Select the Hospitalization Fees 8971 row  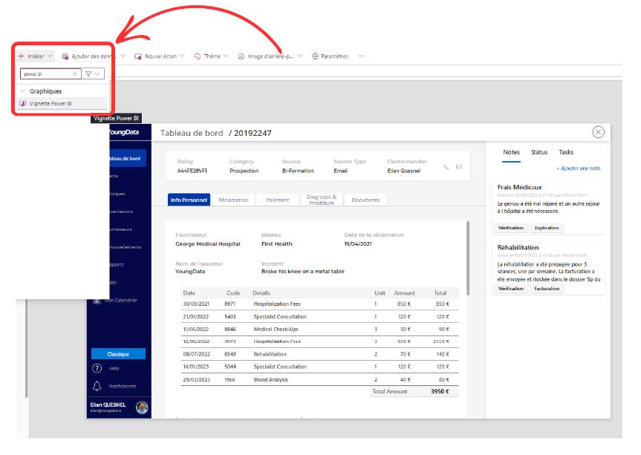[319, 304]
